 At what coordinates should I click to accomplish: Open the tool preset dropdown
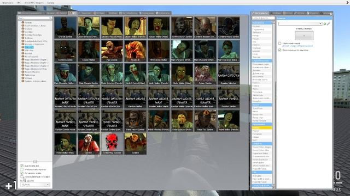tap(300, 23)
